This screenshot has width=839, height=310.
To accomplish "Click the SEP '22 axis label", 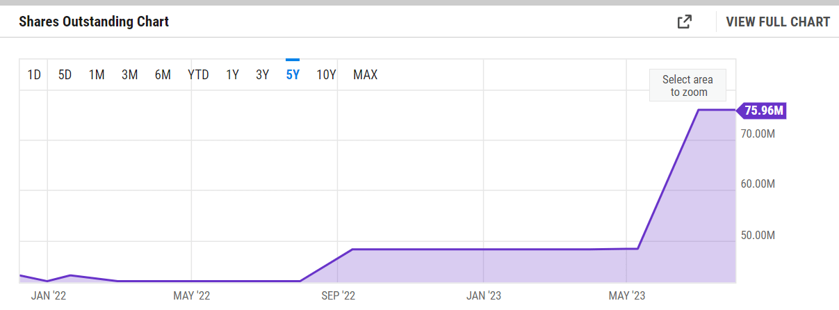I will (339, 295).
